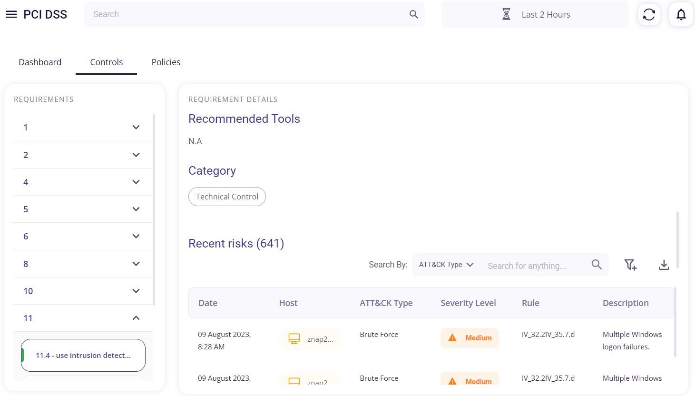This screenshot has height=396, width=695.
Task: Open the Policies tab
Action: pos(166,62)
